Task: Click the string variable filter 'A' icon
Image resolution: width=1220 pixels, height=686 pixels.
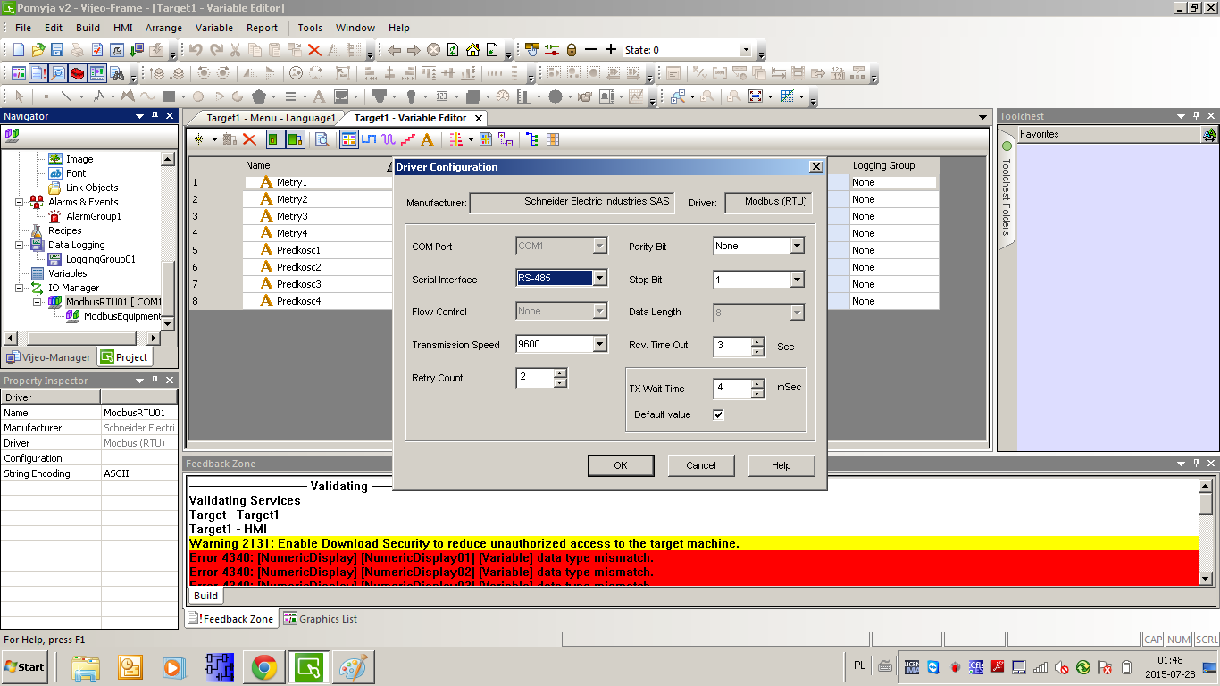Action: click(x=427, y=139)
